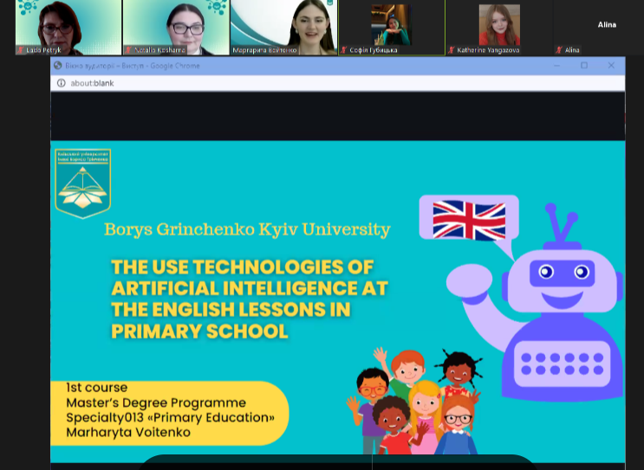
Task: Select Маргарита Войтенко's speaker video tile
Action: click(283, 26)
